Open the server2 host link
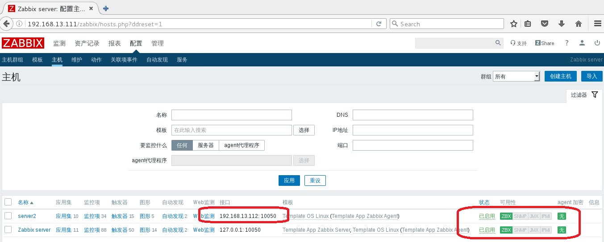 click(x=27, y=216)
